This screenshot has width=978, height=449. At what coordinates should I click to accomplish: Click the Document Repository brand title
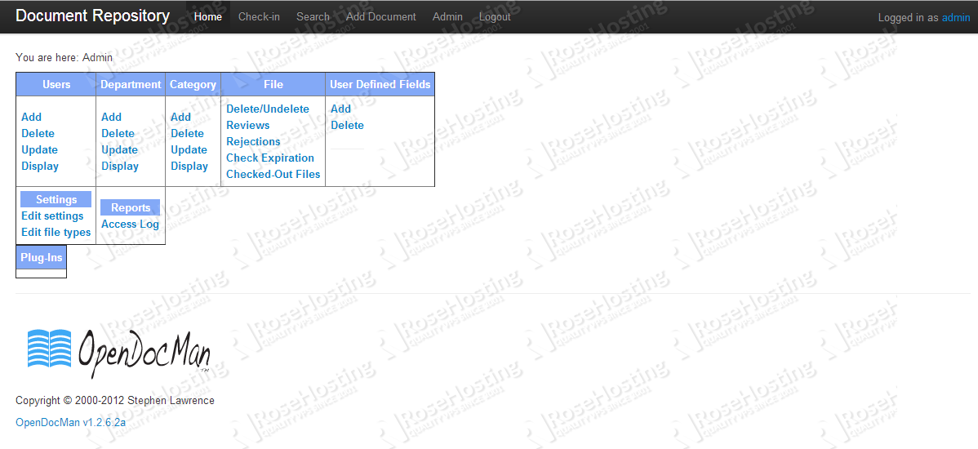(x=92, y=16)
